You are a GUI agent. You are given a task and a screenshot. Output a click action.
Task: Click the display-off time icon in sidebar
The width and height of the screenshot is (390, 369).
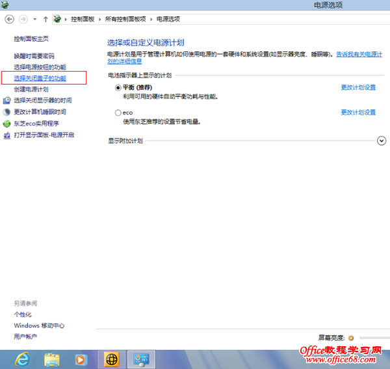tap(6, 100)
